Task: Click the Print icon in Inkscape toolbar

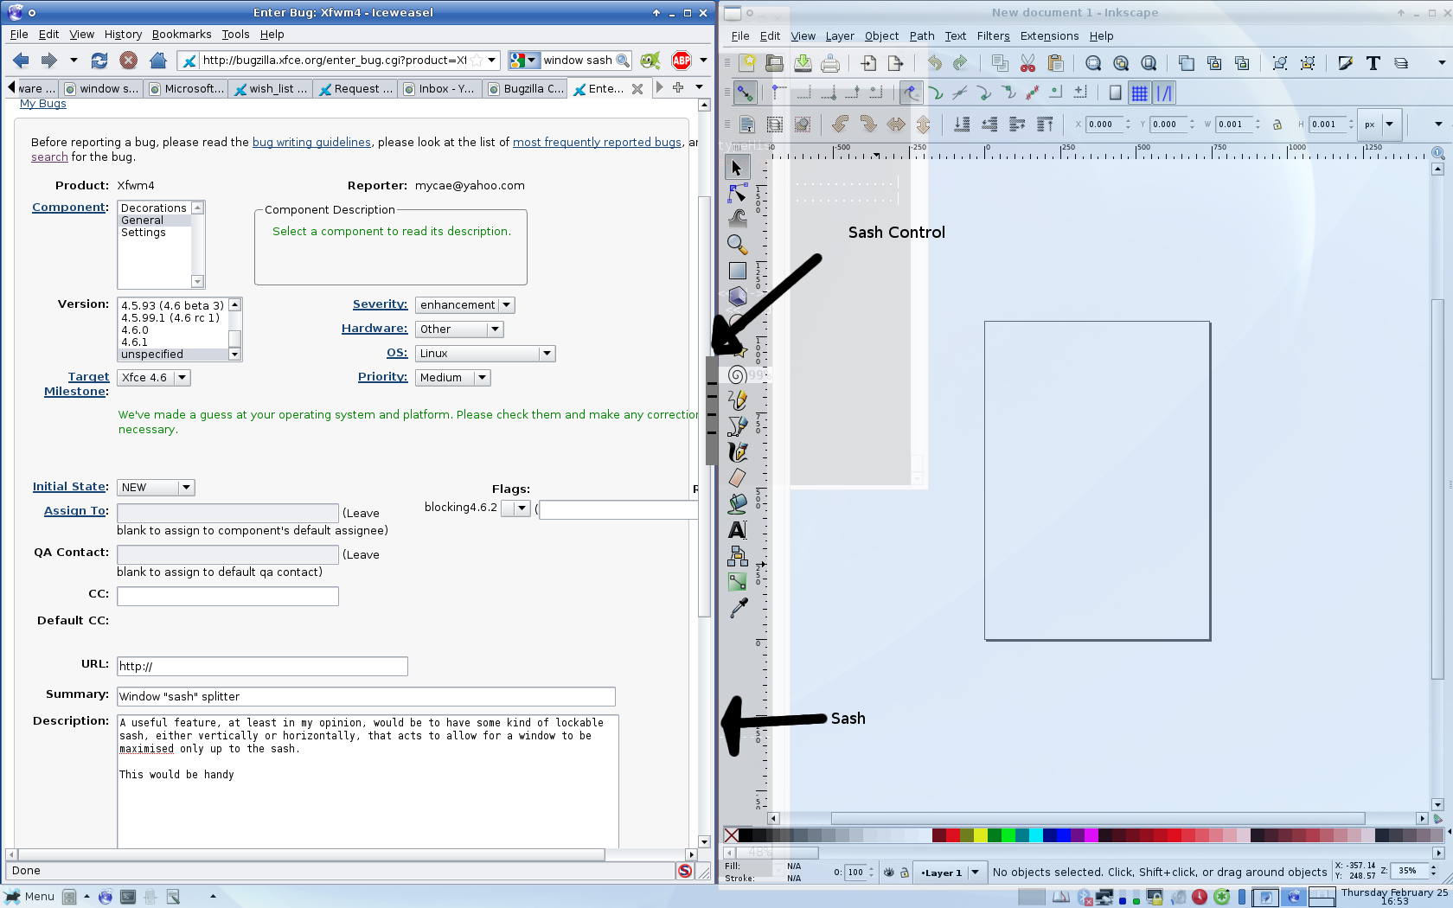Action: pyautogui.click(x=830, y=63)
